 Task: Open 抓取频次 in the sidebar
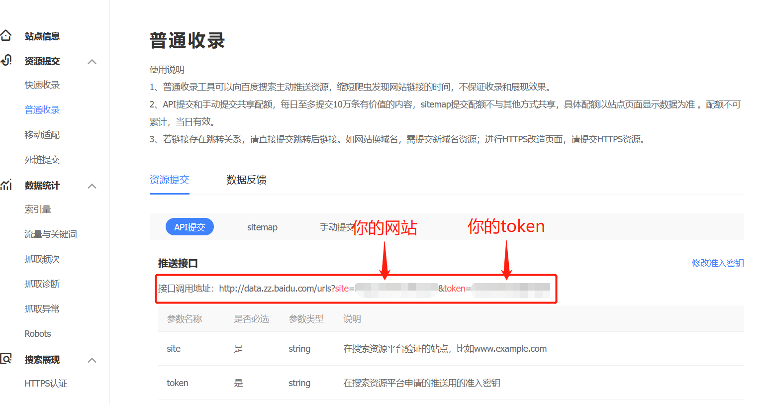[x=42, y=259]
